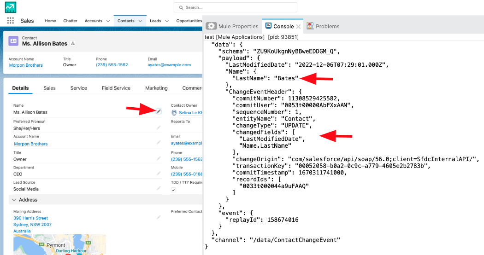Edit the Account Name pencil icon

pos(159,142)
